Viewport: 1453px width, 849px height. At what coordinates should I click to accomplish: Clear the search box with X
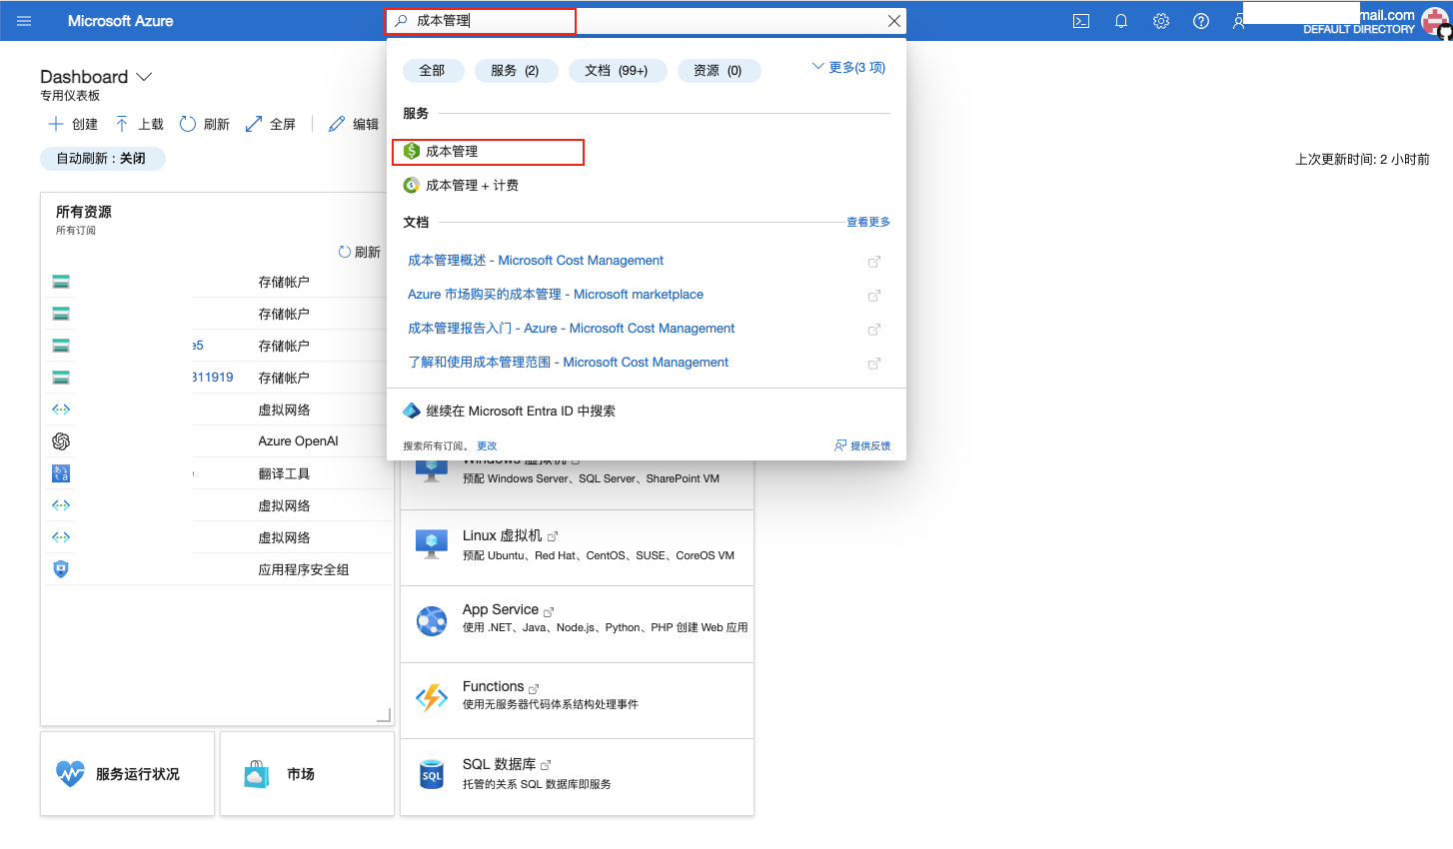pos(894,21)
